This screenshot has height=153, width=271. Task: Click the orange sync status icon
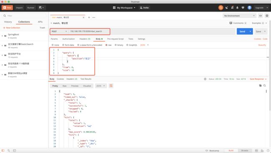pos(221,8)
